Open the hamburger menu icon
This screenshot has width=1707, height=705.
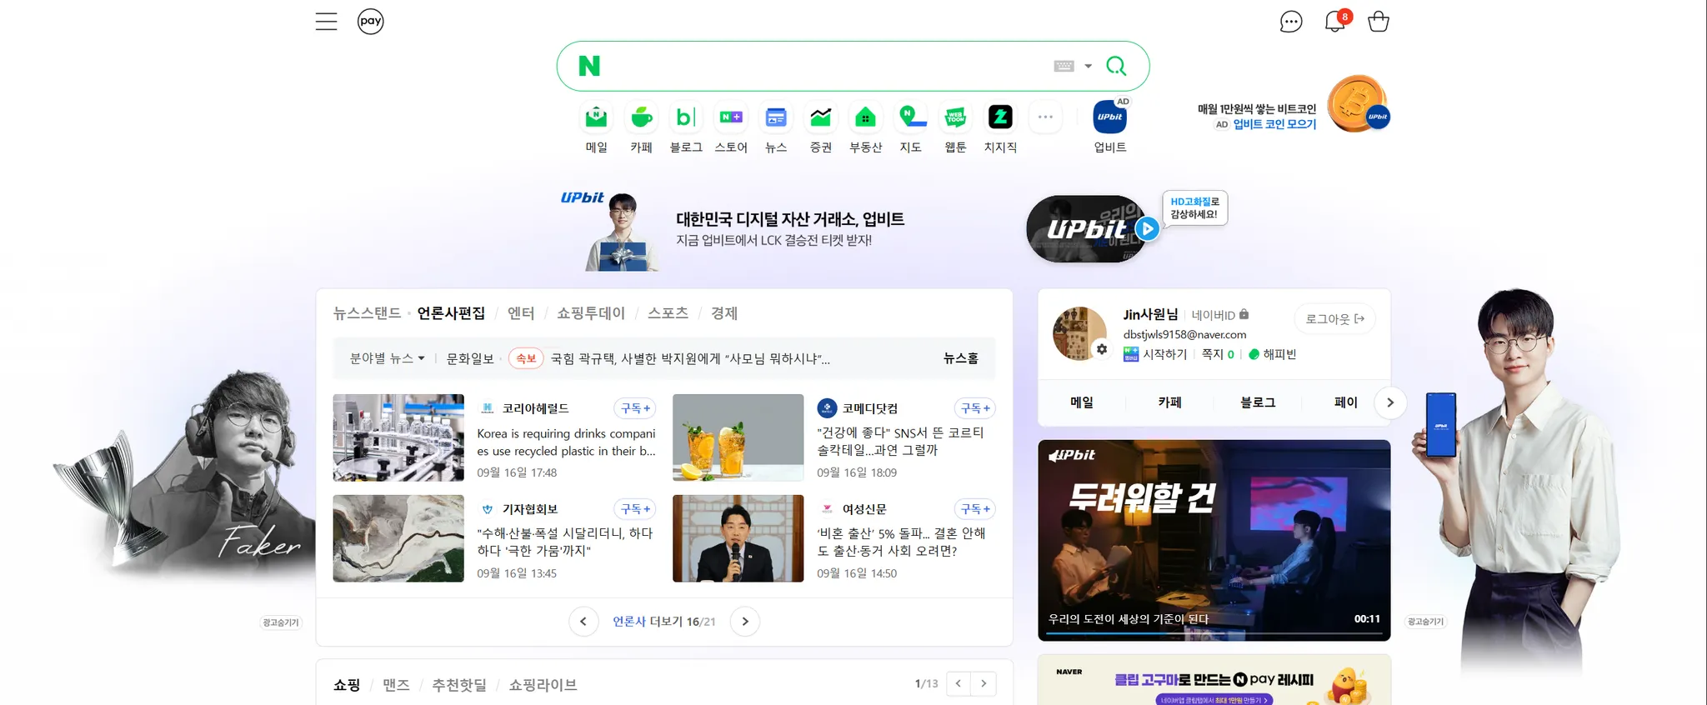click(326, 22)
